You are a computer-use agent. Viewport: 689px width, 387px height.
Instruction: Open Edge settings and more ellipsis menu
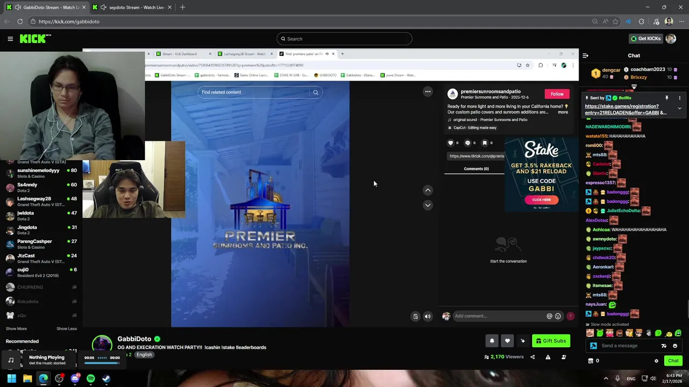[681, 21]
